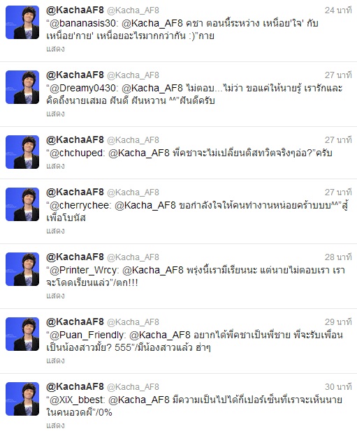Click the @KachaAF8 name in the 29 นาที tweet
This screenshot has width=357, height=431.
coord(75,322)
